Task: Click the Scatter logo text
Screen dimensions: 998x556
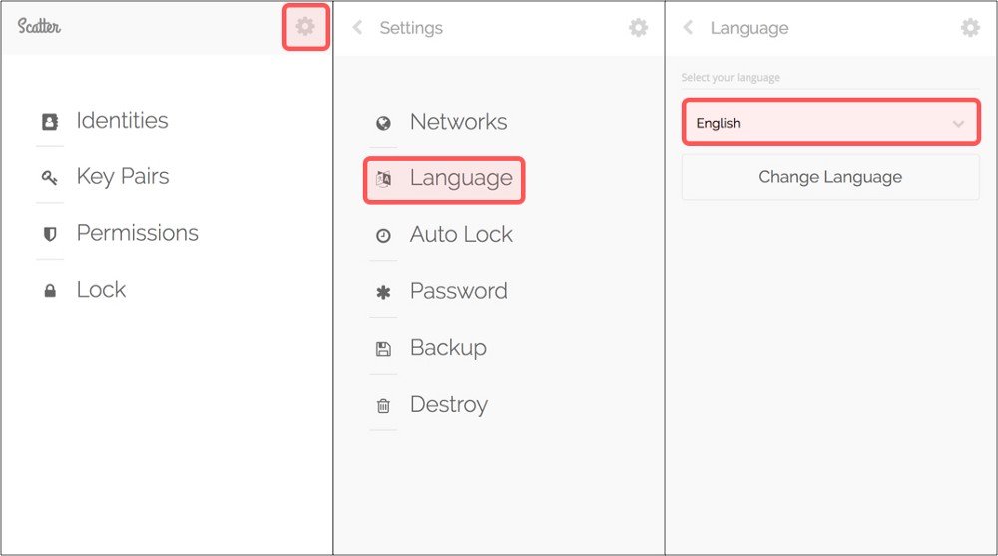Action: [39, 26]
